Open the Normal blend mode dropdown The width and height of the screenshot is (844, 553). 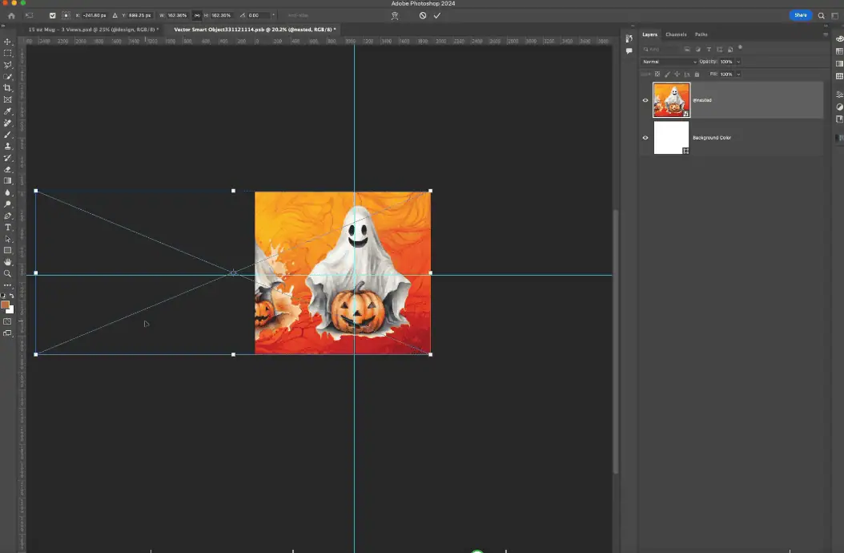669,62
